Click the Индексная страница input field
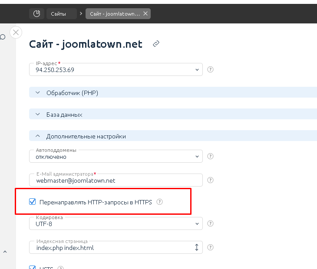 coord(116,247)
